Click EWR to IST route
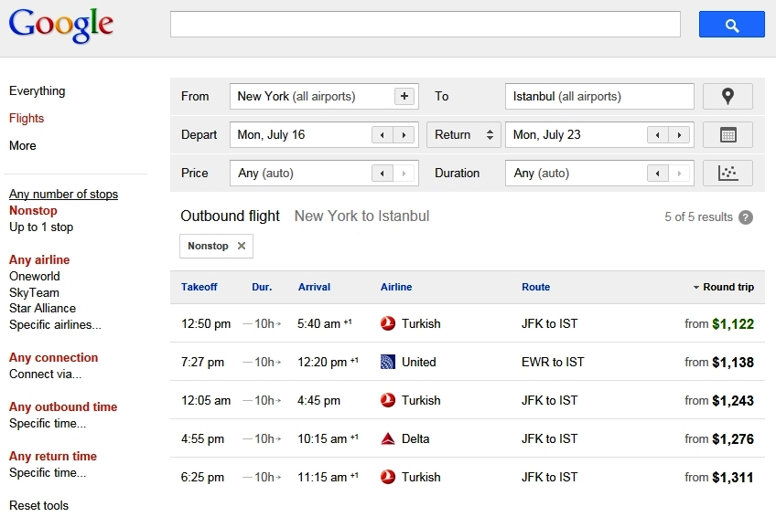 pos(553,362)
